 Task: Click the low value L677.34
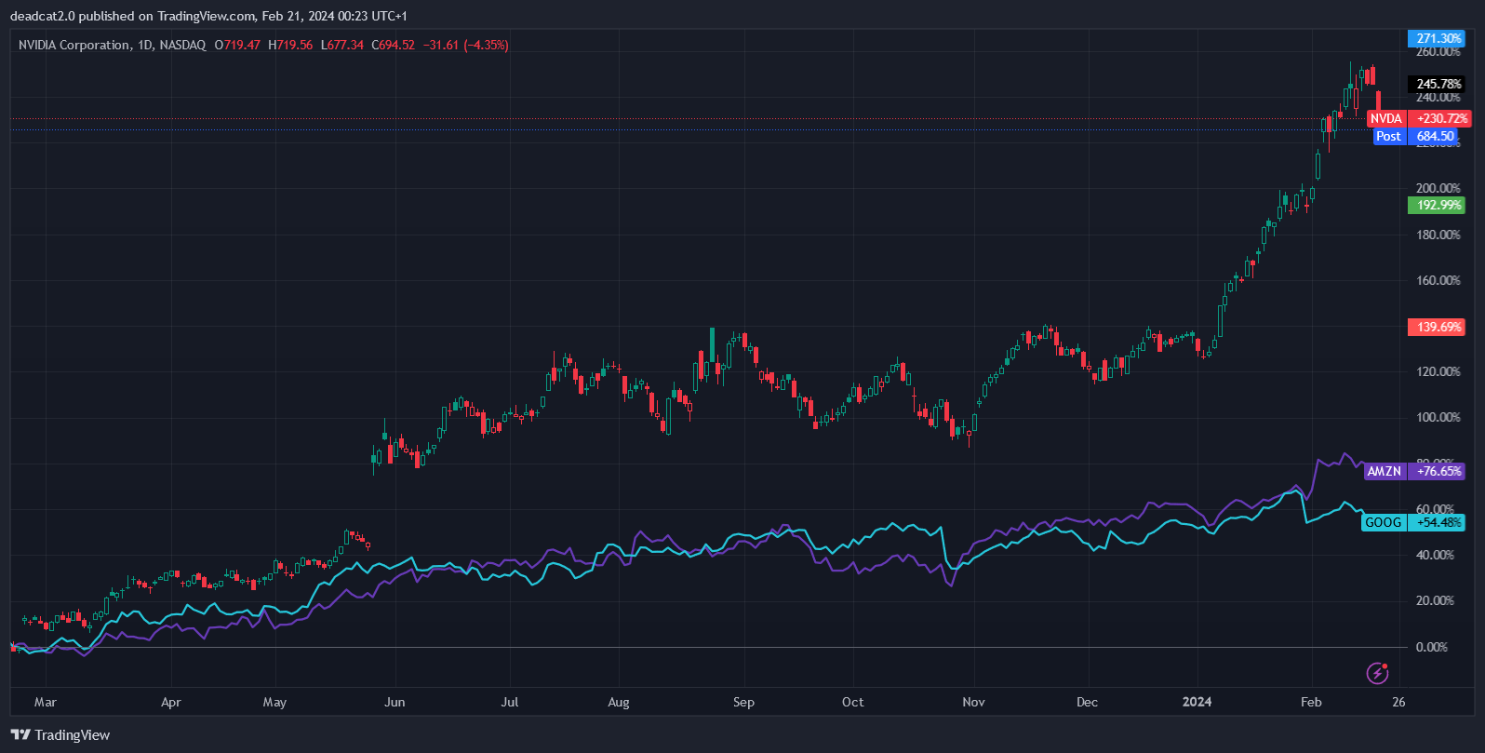click(x=342, y=45)
